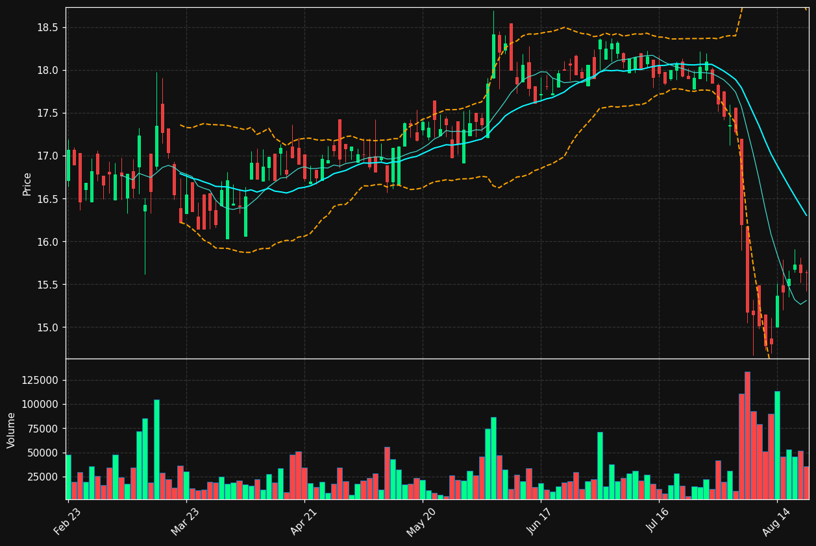
Task: Click the Apr 21 date label
Action: [x=304, y=521]
